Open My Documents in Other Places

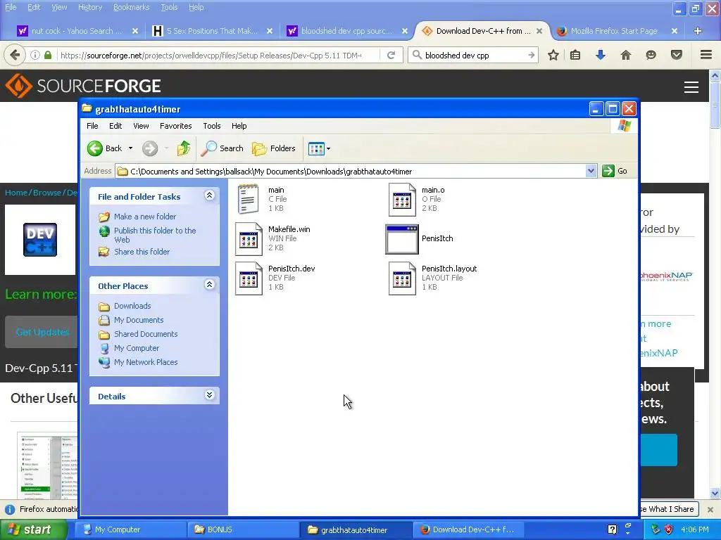click(139, 320)
